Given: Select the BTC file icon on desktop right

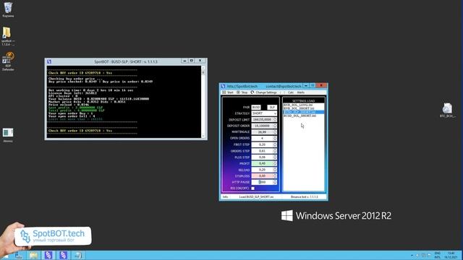Looking at the screenshot, I should pos(447,110).
